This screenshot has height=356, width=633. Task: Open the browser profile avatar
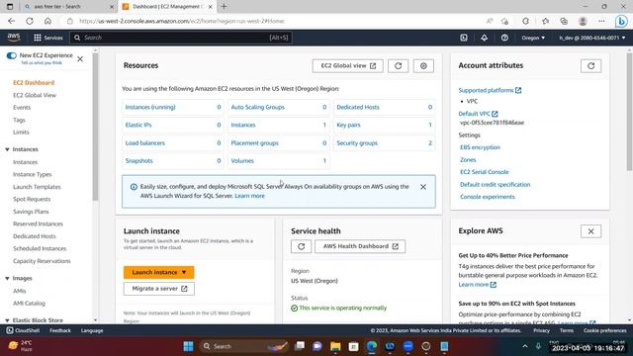tap(583, 21)
